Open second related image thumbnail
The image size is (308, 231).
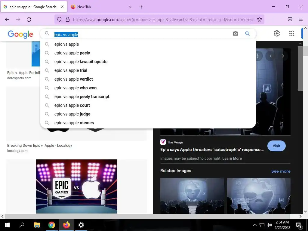[x=258, y=196]
